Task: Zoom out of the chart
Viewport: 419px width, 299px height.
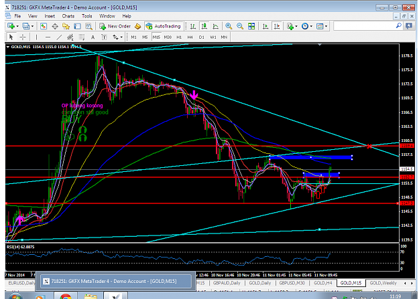Action: click(x=240, y=26)
